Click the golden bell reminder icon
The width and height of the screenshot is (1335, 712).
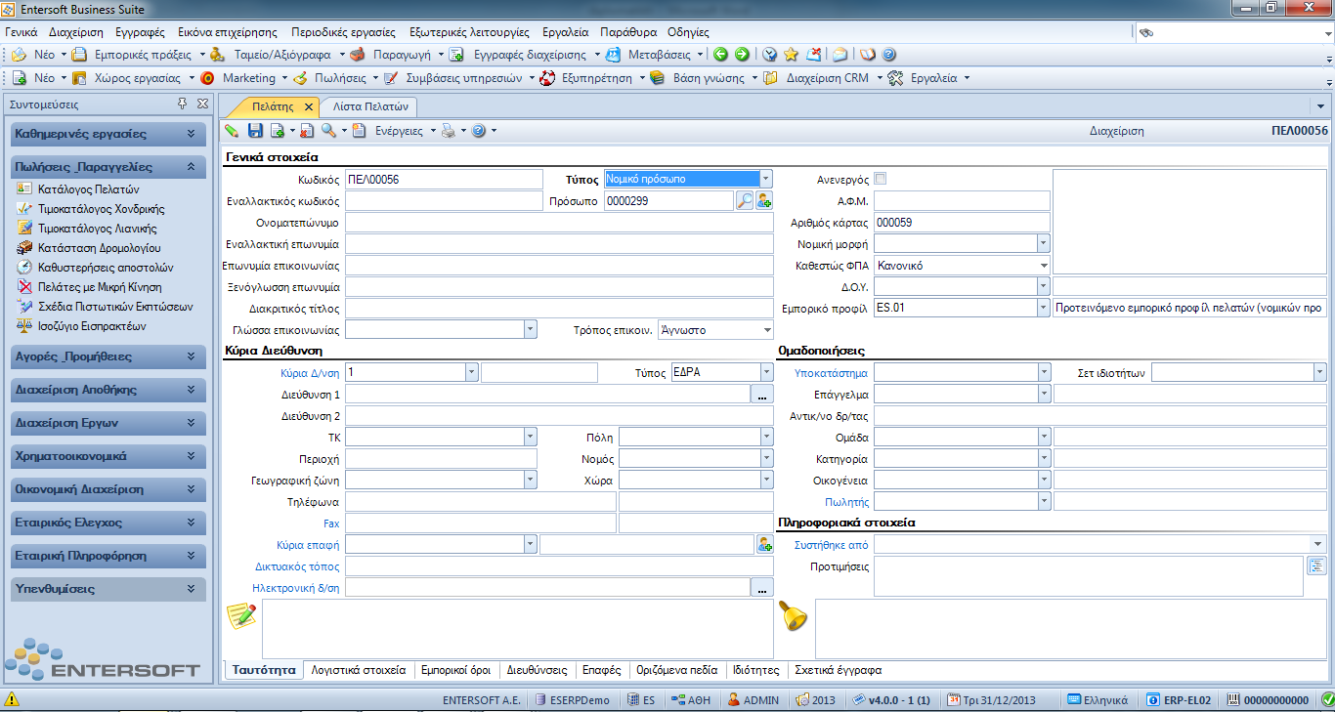click(x=793, y=615)
